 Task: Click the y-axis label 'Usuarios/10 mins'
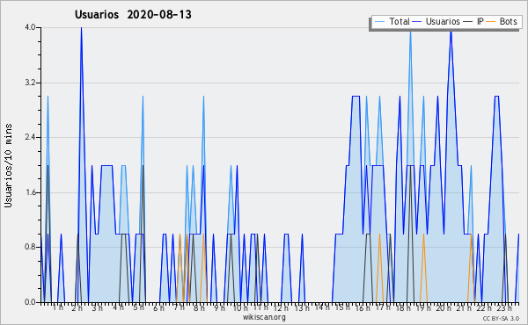[x=9, y=165]
